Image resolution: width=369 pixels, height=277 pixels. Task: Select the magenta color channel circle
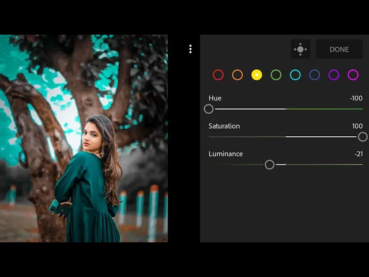coord(353,75)
